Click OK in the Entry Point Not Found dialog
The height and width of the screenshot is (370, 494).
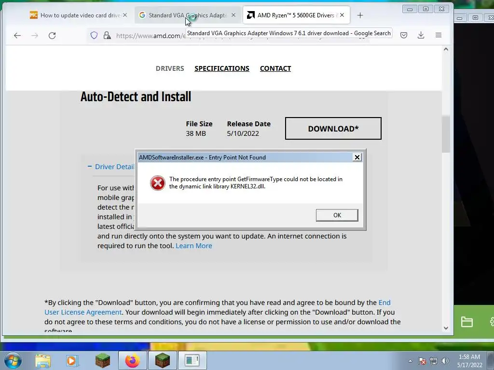337,215
